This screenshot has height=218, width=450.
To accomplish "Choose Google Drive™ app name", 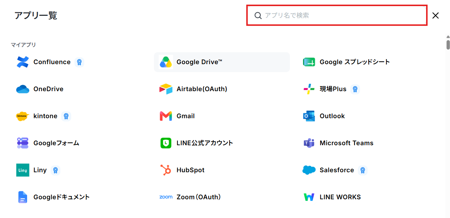I will tap(200, 62).
